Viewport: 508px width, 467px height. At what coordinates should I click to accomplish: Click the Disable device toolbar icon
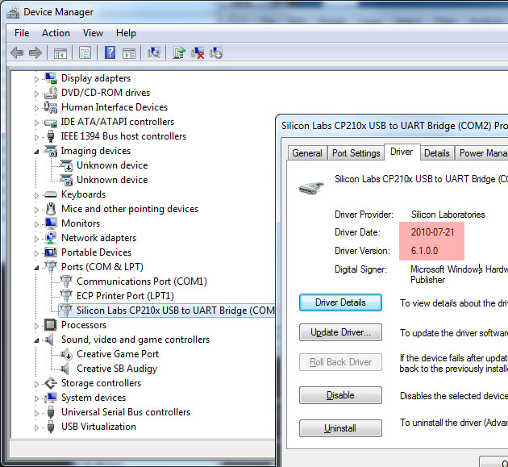point(216,53)
